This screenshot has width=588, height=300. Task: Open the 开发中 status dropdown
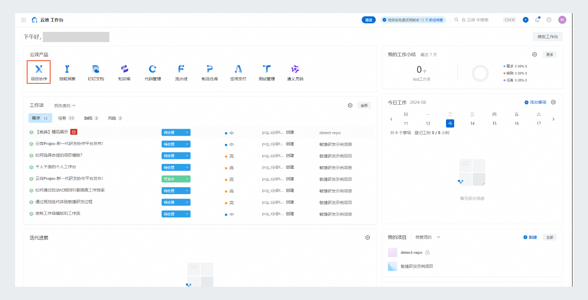(x=176, y=179)
